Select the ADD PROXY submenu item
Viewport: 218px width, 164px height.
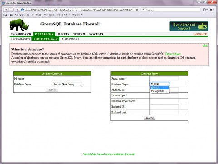click(x=70, y=39)
